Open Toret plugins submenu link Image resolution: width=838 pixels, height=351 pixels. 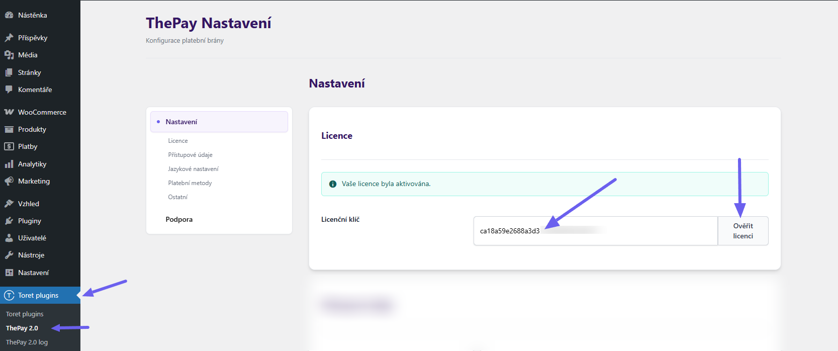(25, 314)
